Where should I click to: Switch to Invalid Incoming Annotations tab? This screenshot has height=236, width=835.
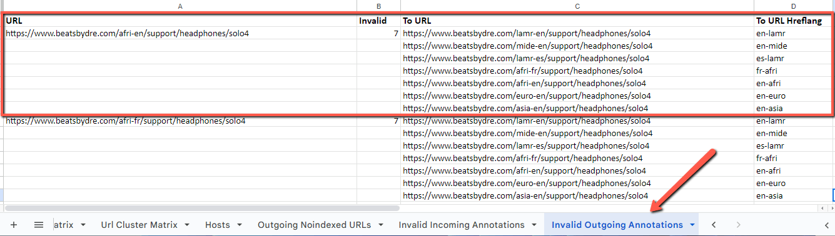click(462, 225)
